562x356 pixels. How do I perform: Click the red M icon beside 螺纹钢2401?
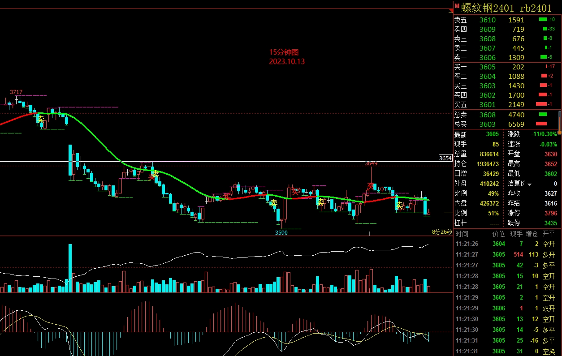click(x=457, y=6)
